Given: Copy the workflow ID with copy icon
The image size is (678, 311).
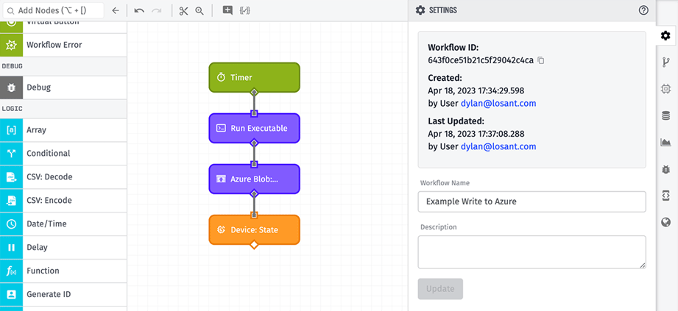Looking at the screenshot, I should tap(541, 60).
